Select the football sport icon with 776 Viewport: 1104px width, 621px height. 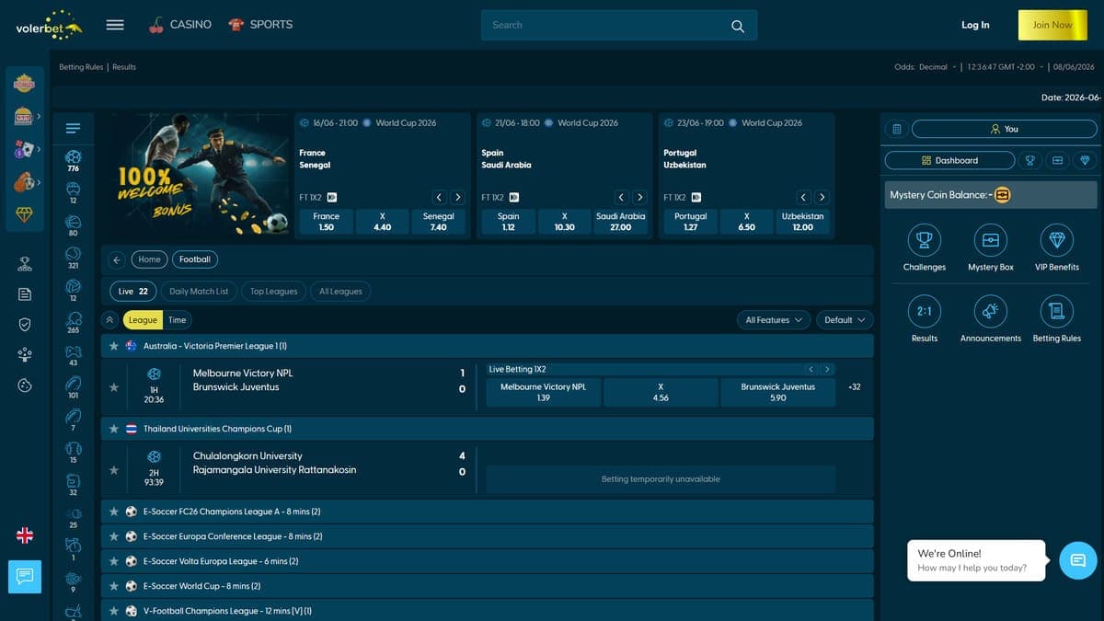point(74,161)
